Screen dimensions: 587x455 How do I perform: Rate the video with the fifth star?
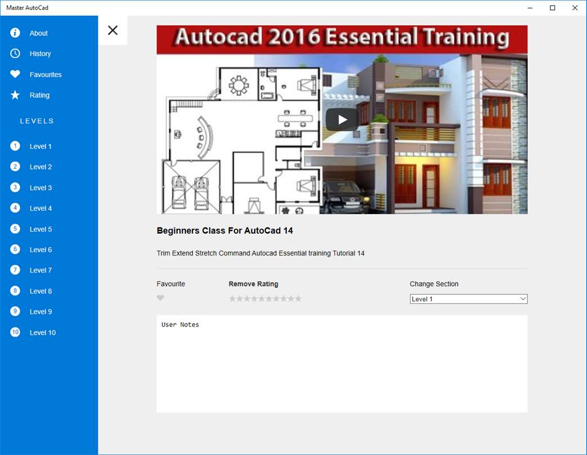(x=261, y=298)
